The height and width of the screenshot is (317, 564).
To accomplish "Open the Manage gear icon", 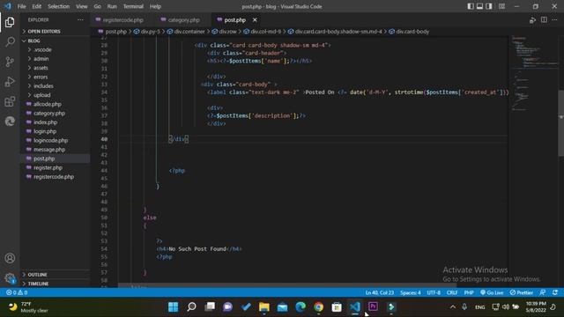I will [10, 278].
